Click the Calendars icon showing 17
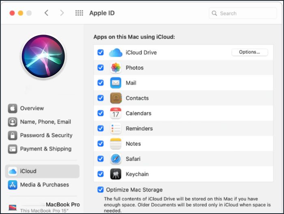Image resolution: width=284 pixels, height=214 pixels. point(116,114)
